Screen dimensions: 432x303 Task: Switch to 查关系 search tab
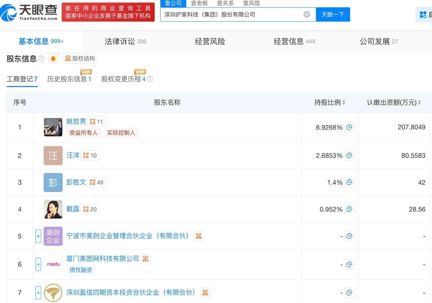[x=225, y=3]
